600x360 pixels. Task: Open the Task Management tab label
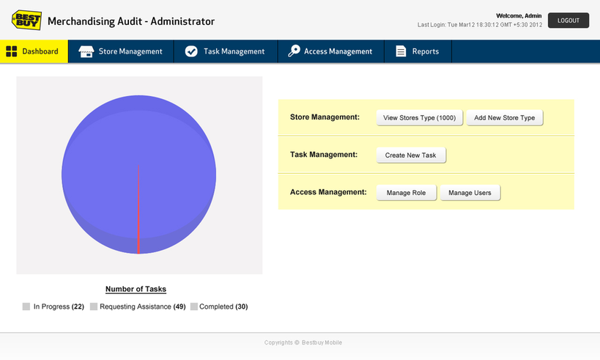coord(234,51)
